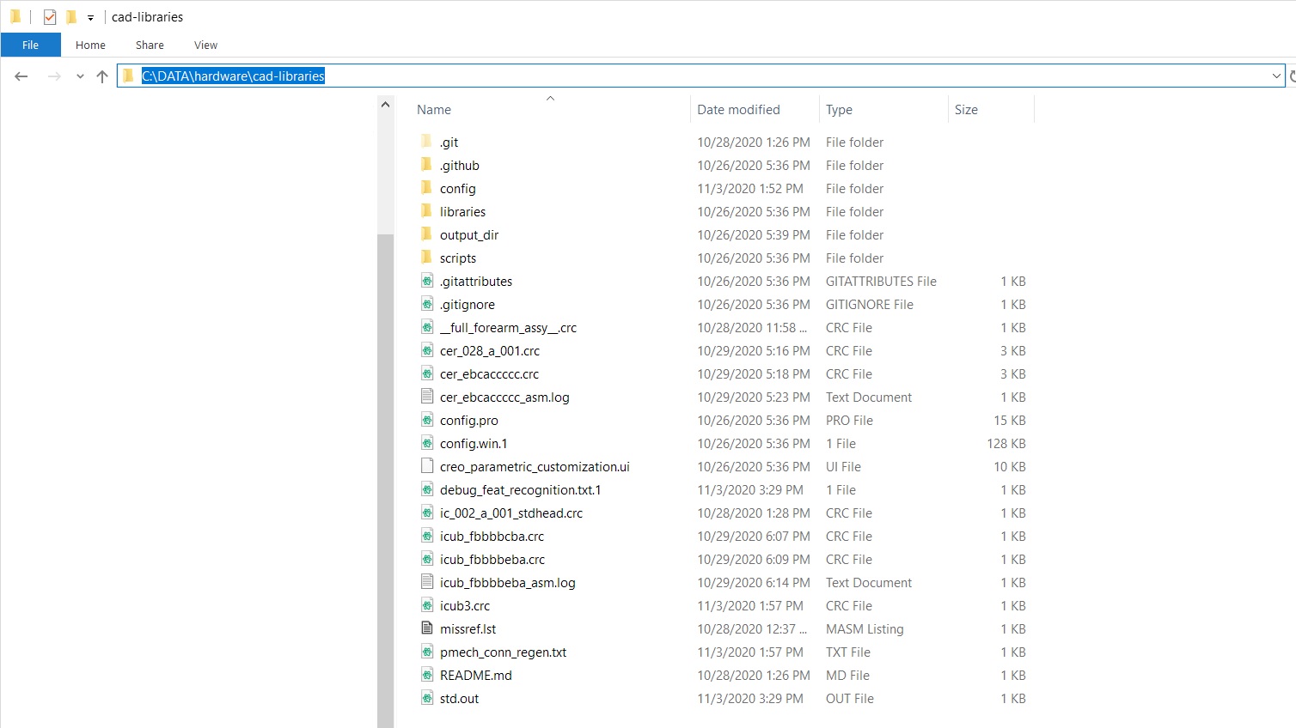Screen dimensions: 1296x728
Task: Switch to the Share ribbon tab
Action: pos(150,45)
